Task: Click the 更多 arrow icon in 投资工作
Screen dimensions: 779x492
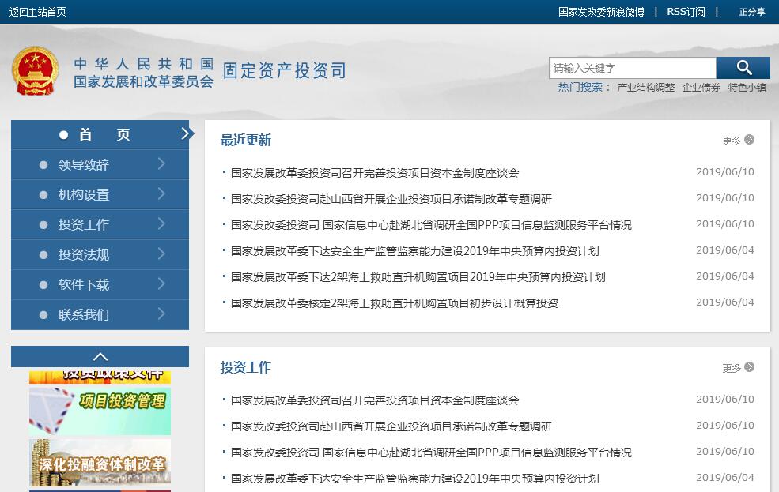Action: 749,367
